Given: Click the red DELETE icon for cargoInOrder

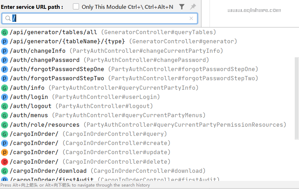Looking at the screenshot, I should [x=5, y=162].
